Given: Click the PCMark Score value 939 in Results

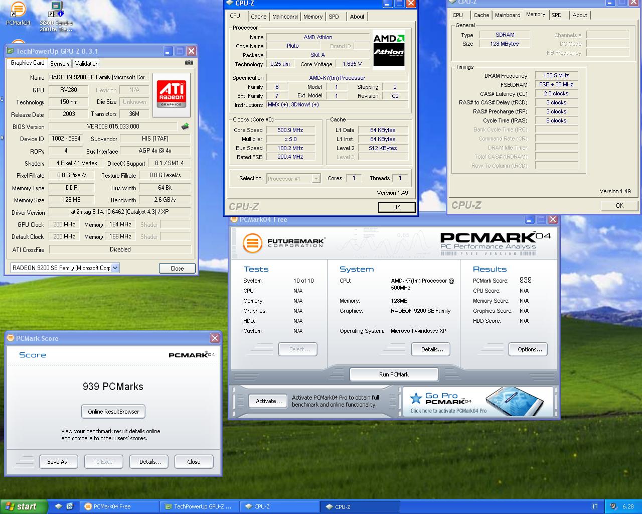Looking at the screenshot, I should [x=526, y=280].
